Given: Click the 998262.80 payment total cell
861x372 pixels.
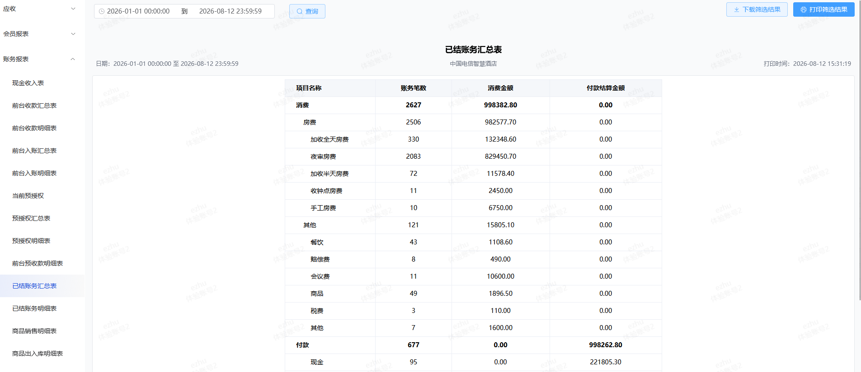Looking at the screenshot, I should coord(606,345).
